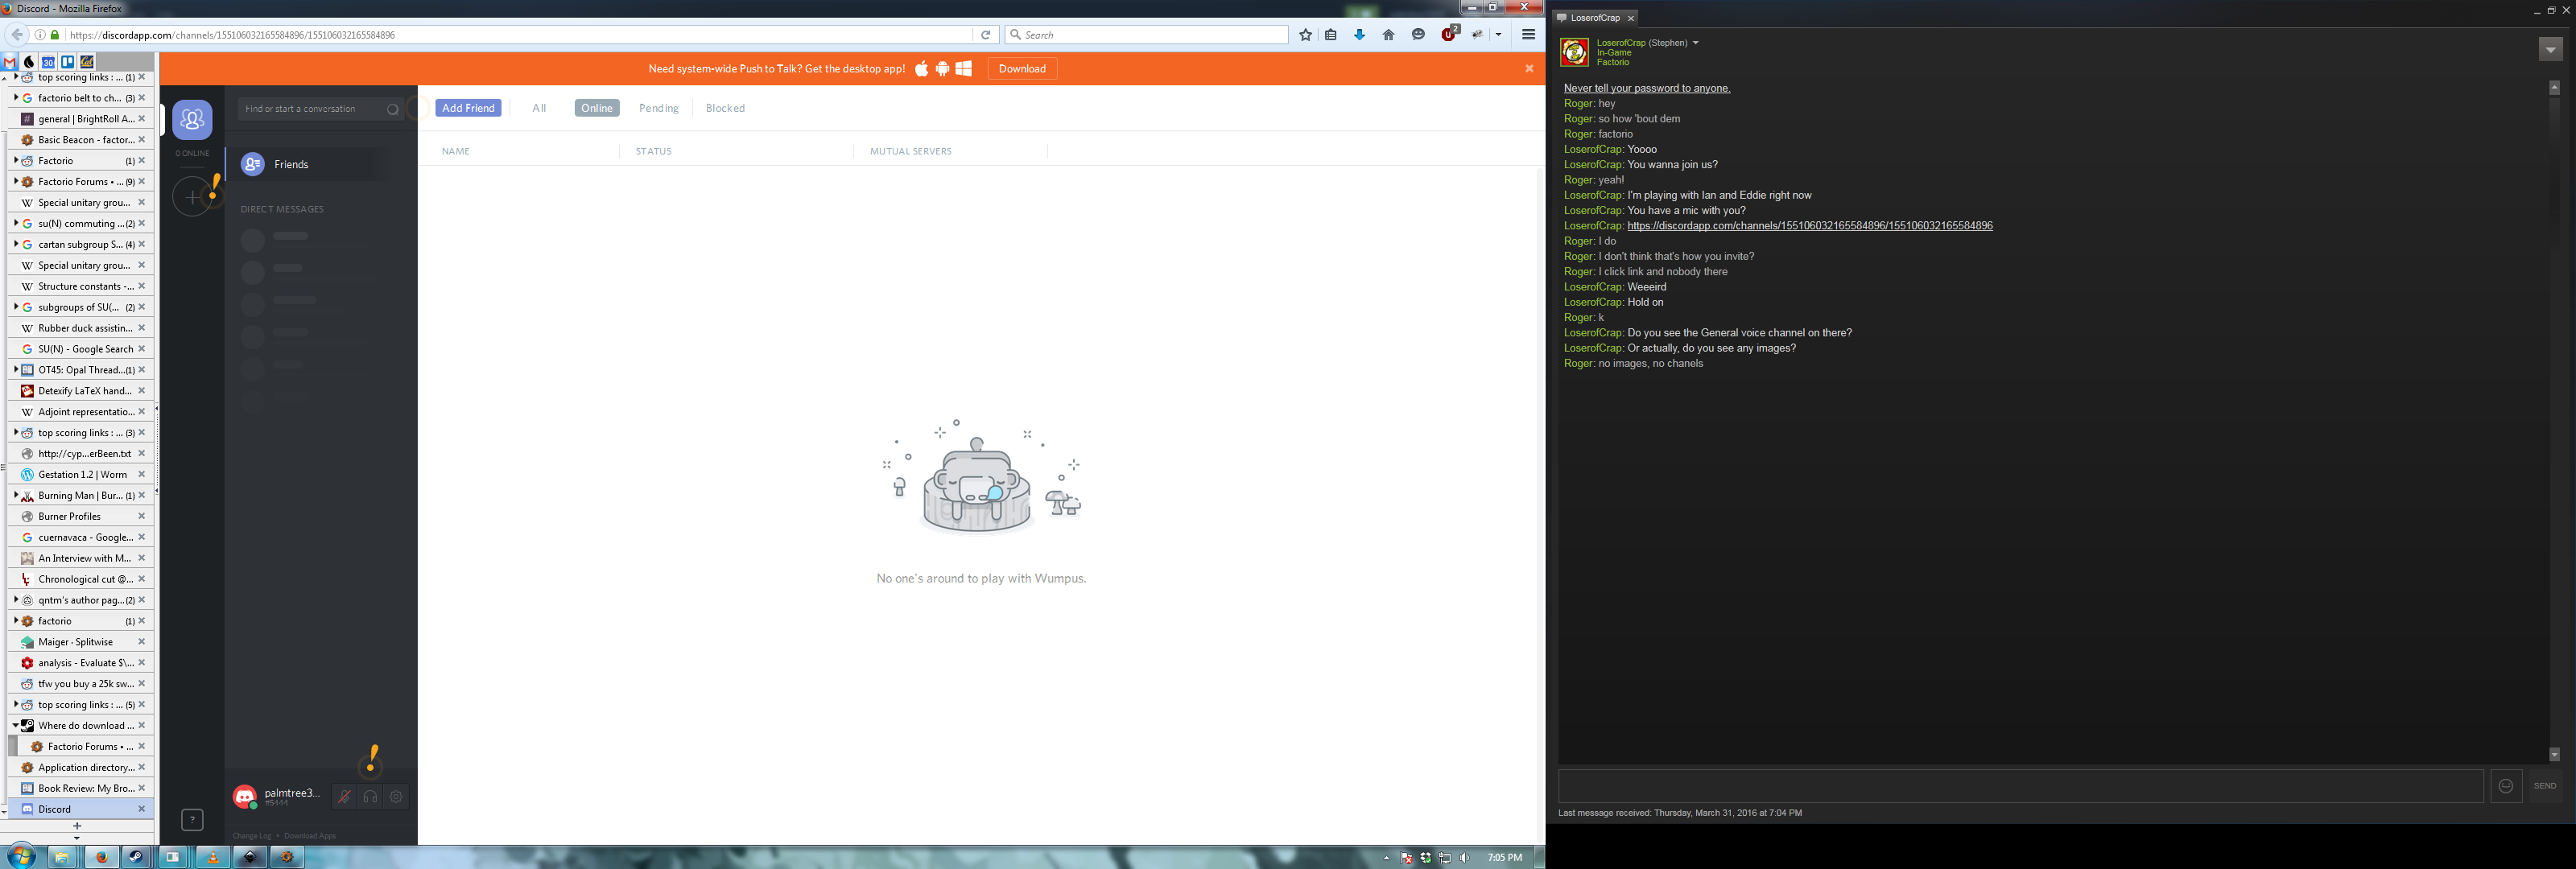Toggle Discord headphones deafen
The height and width of the screenshot is (869, 2576).
(370, 797)
